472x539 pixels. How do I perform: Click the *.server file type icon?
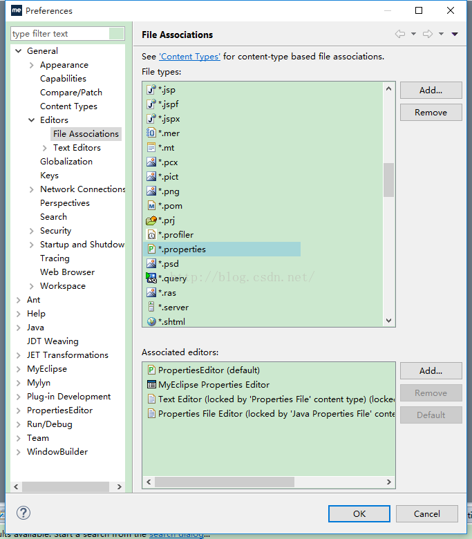click(x=151, y=307)
